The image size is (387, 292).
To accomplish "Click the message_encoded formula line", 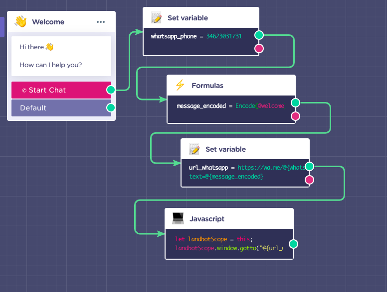I will point(230,106).
